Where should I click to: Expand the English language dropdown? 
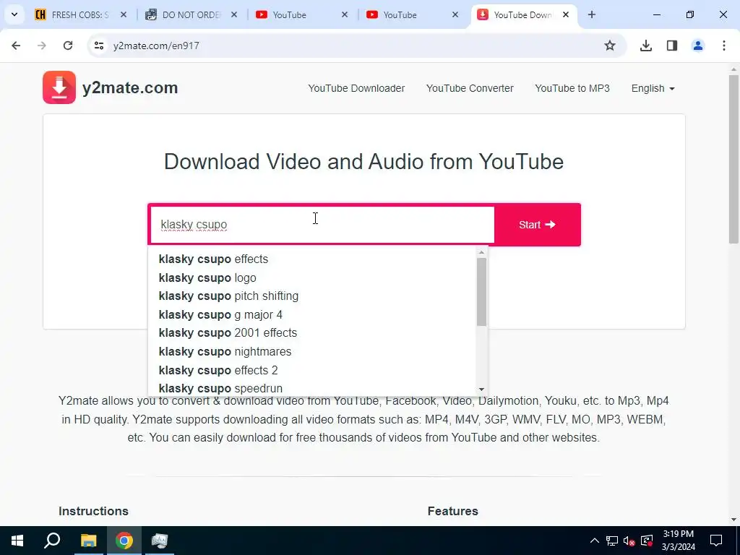click(x=653, y=88)
